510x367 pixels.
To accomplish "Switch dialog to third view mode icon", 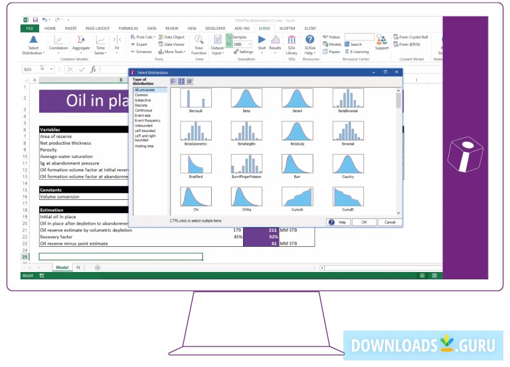I will 190,81.
